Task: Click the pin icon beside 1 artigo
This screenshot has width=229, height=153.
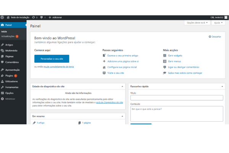Action: click(34, 123)
